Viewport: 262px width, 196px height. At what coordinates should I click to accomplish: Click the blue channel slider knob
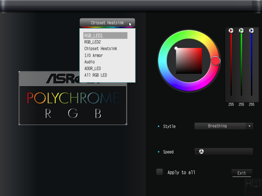point(251,31)
